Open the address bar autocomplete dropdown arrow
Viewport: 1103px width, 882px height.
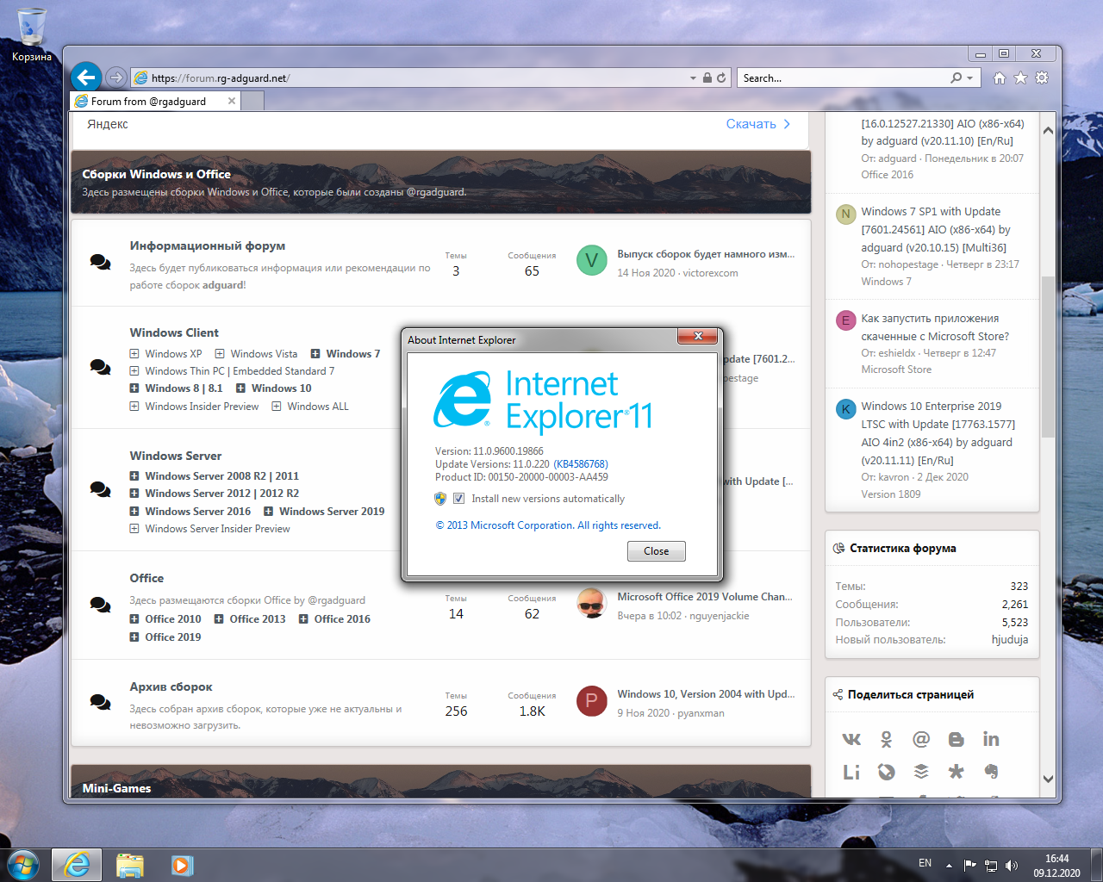click(x=693, y=78)
